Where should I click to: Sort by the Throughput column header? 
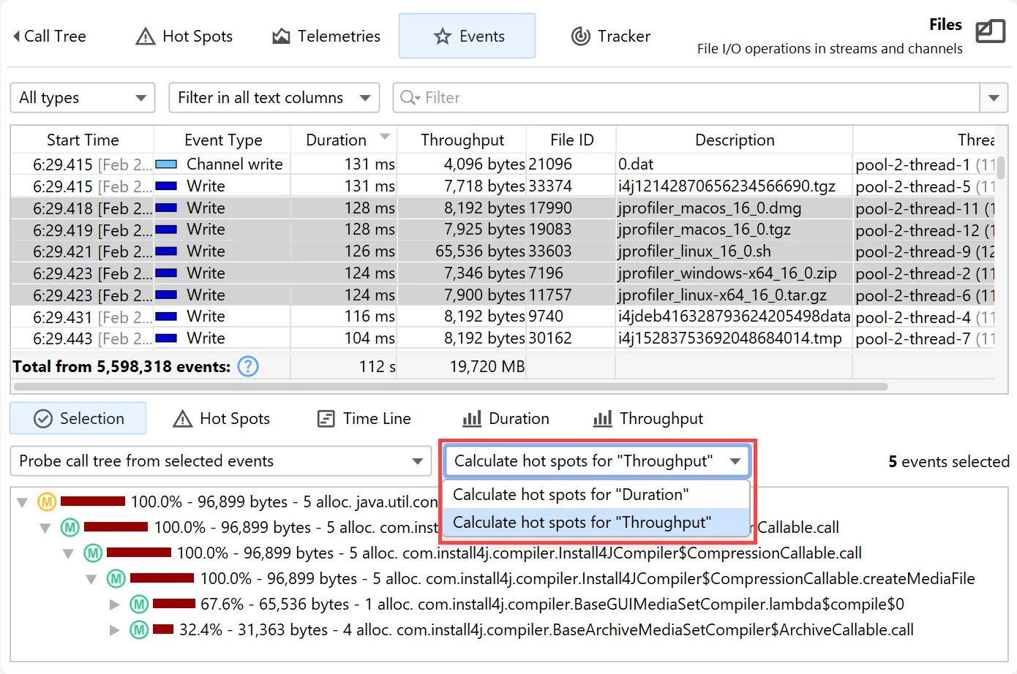pyautogui.click(x=462, y=140)
